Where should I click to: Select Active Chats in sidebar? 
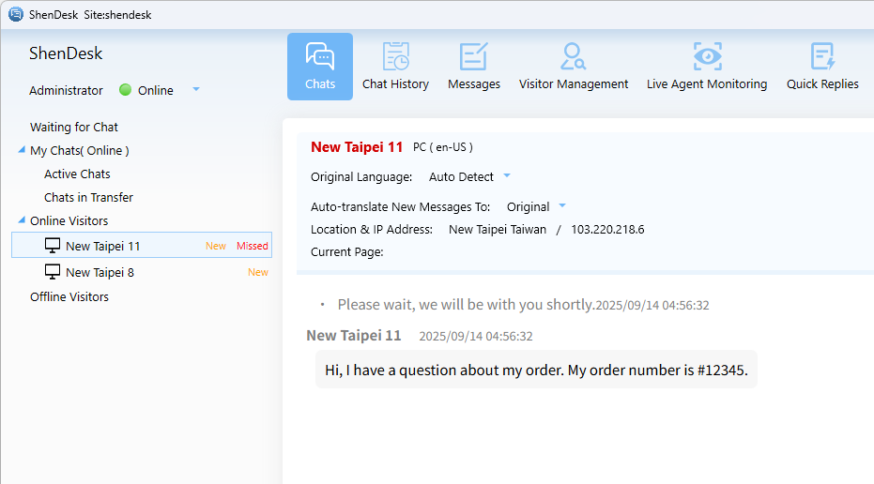(77, 174)
